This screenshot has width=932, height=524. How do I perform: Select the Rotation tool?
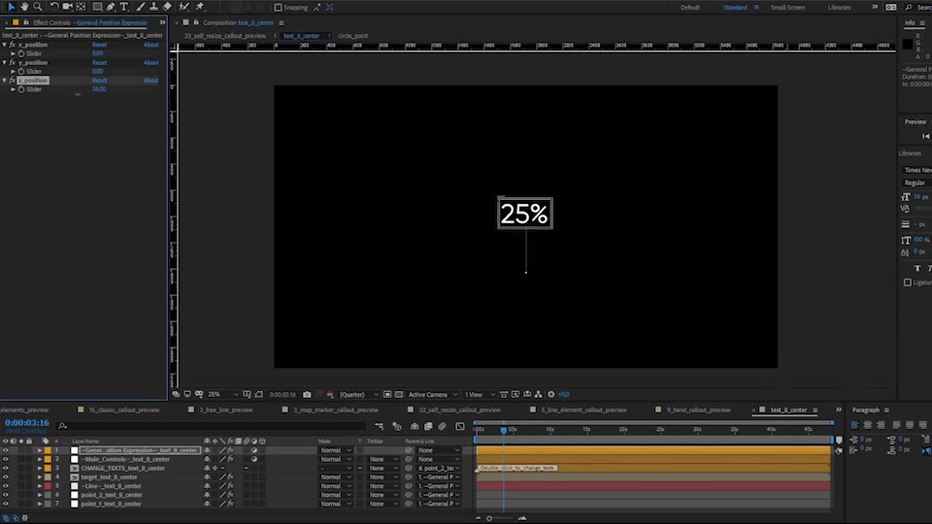point(53,7)
